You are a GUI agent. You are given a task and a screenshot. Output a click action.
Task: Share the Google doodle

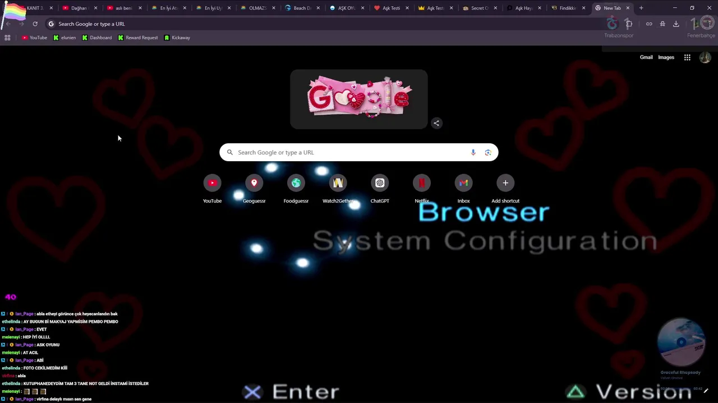point(436,123)
